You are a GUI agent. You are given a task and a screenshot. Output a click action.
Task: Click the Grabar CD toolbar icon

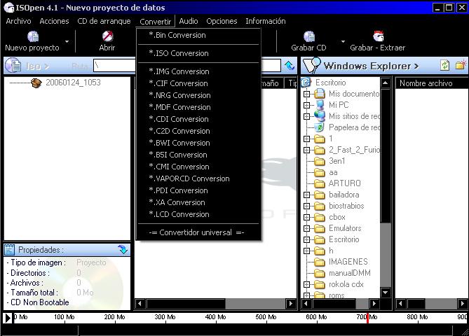tap(308, 36)
